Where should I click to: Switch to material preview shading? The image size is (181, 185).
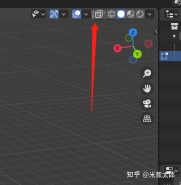[130, 14]
